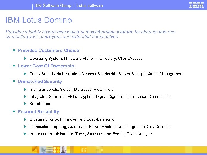This screenshot has height=155, width=207.
Task: Click the quotation mark graphic in footer
Action: coord(84,150)
